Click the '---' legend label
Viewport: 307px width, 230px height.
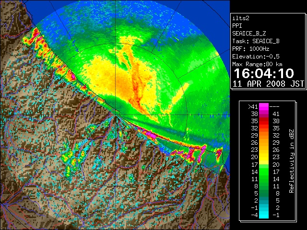click(x=274, y=107)
